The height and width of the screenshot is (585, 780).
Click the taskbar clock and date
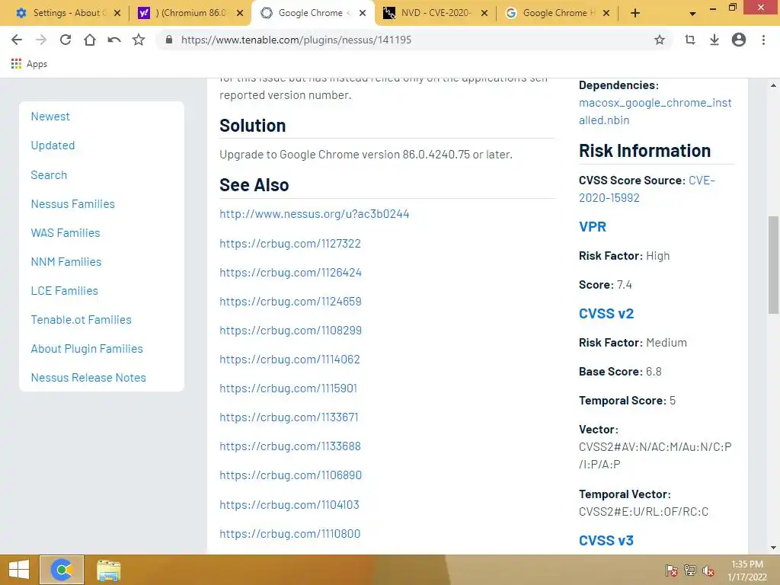point(747,571)
